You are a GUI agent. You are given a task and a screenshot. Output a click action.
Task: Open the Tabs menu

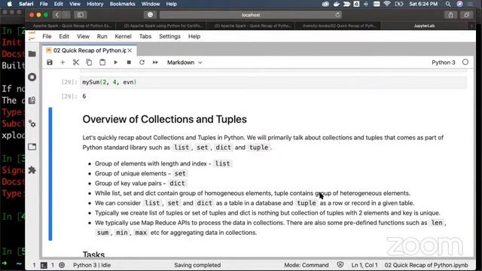145,36
